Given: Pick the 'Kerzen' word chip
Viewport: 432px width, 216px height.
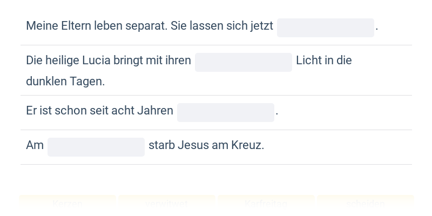Looking at the screenshot, I should pos(68,204).
